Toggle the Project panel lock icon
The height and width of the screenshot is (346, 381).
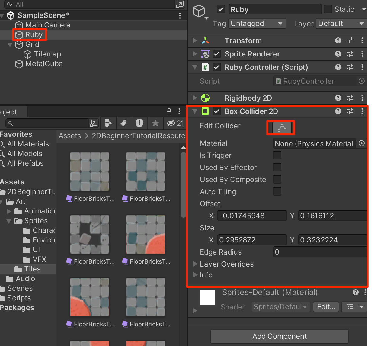(x=169, y=111)
